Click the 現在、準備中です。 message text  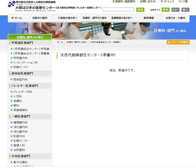[122, 70]
